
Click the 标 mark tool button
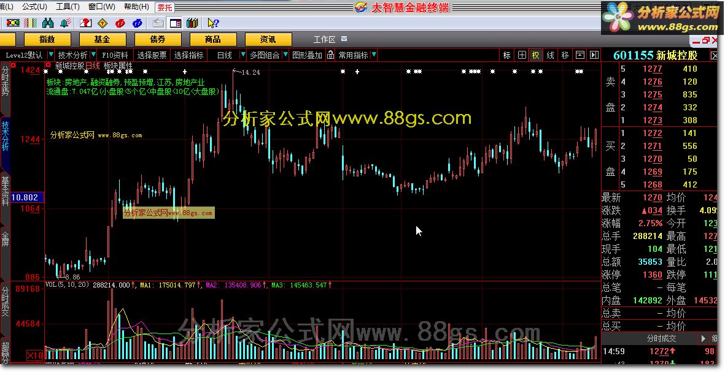coord(506,55)
